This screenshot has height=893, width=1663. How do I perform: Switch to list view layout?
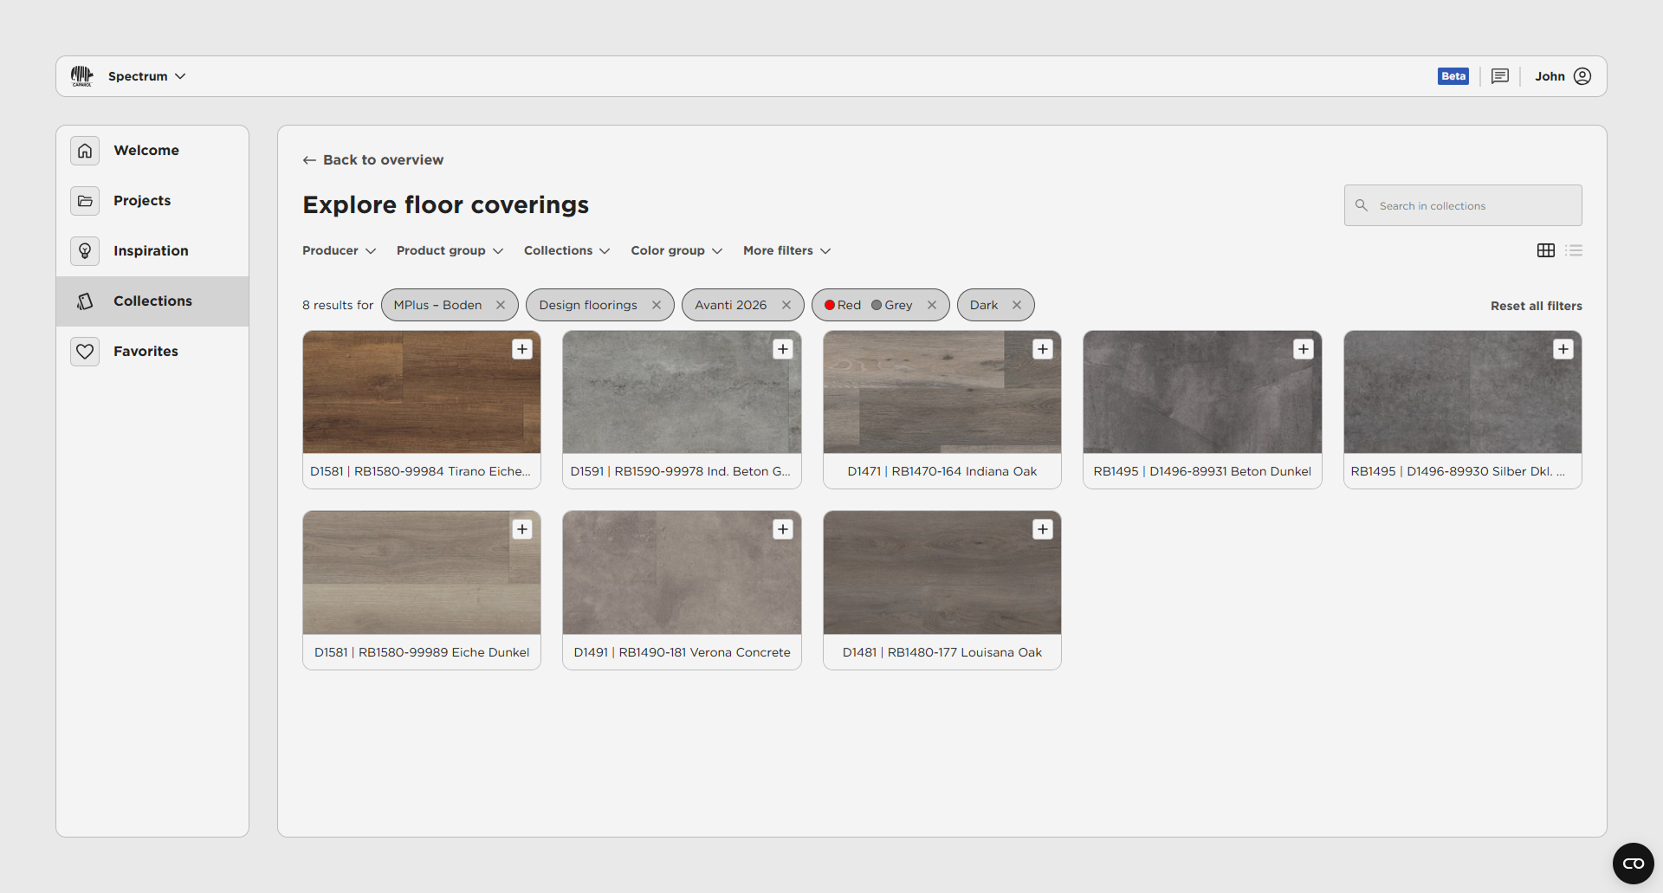pyautogui.click(x=1574, y=250)
